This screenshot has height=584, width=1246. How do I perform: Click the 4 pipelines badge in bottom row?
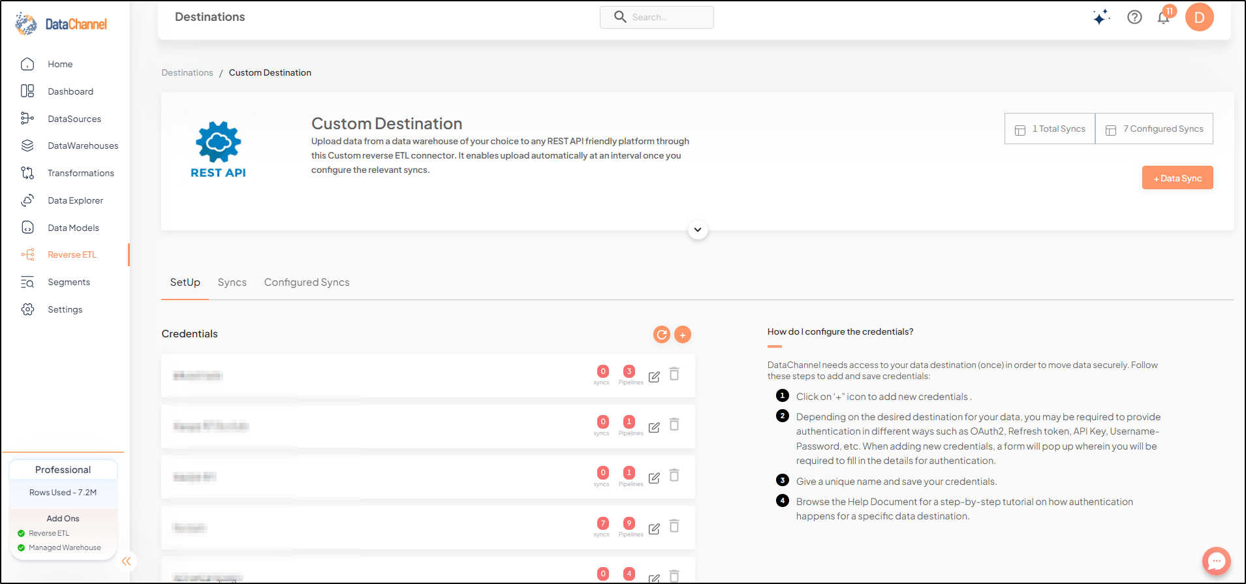pyautogui.click(x=629, y=574)
